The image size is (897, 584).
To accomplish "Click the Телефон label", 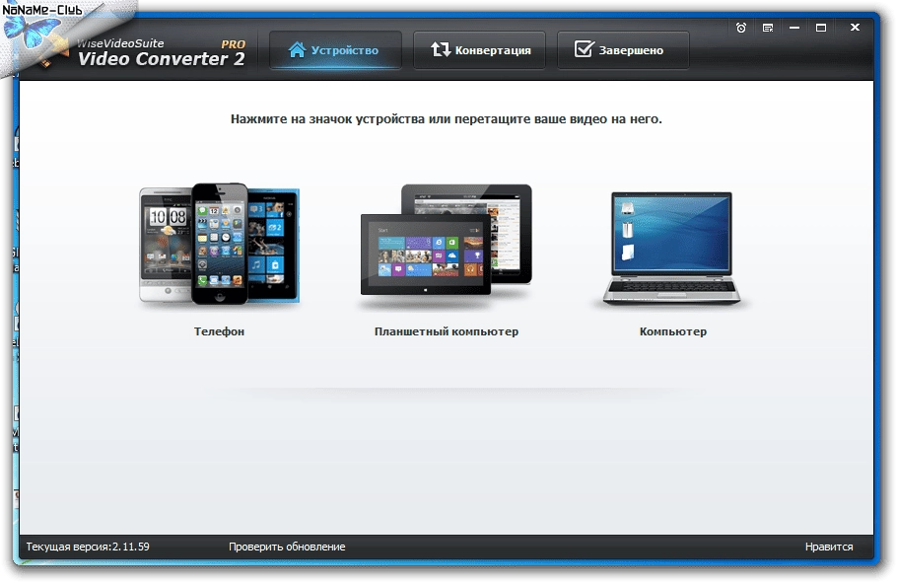I will tap(219, 331).
